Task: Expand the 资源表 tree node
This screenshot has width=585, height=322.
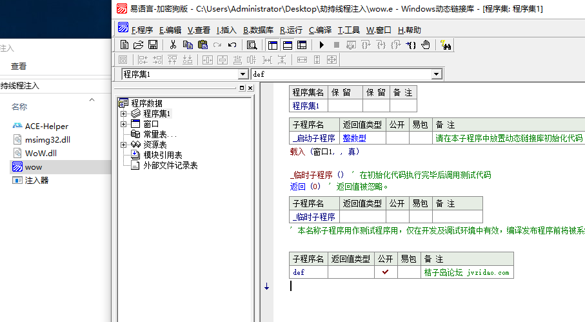Action: click(x=123, y=145)
